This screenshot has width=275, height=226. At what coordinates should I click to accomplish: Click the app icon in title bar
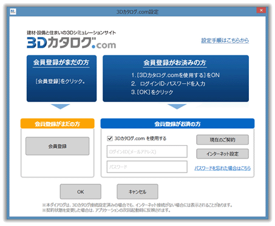pos(13,12)
